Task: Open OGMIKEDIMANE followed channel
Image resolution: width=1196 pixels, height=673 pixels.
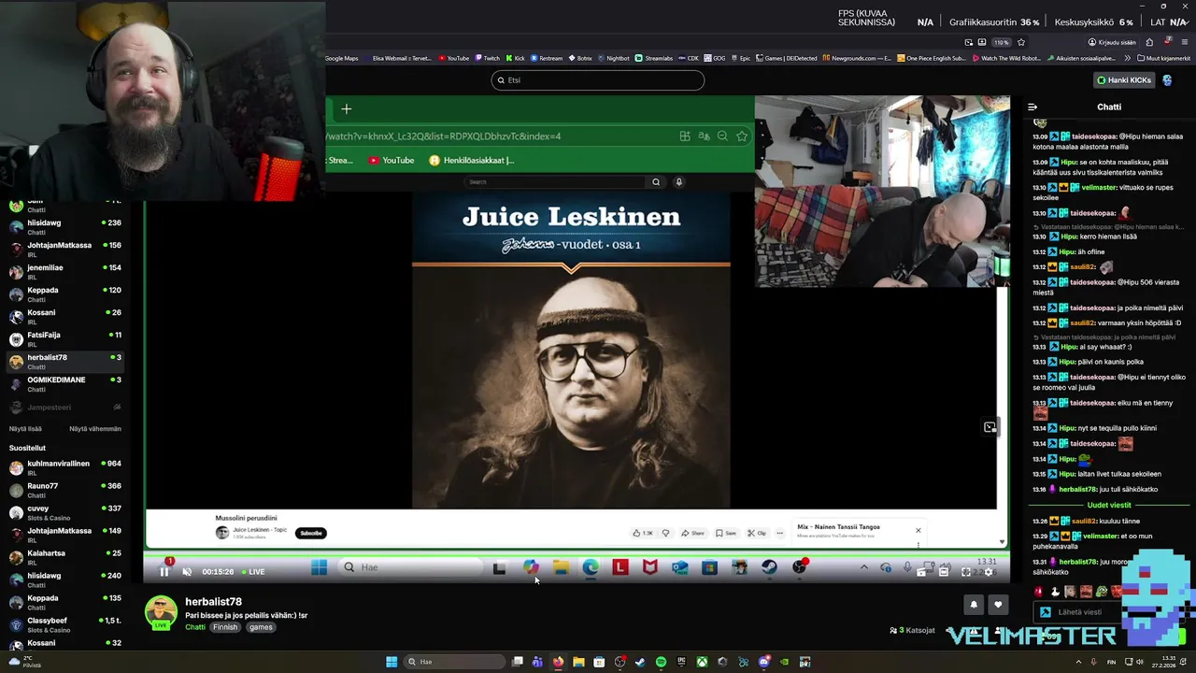Action: tap(65, 383)
